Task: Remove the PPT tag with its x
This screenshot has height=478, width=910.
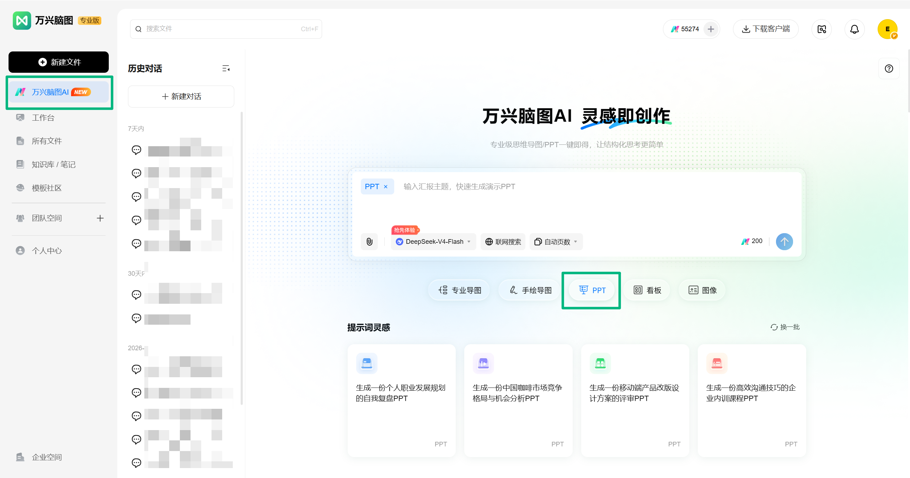Action: 386,187
